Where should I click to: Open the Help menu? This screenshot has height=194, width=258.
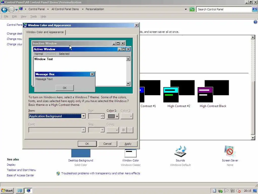[x=43, y=16]
